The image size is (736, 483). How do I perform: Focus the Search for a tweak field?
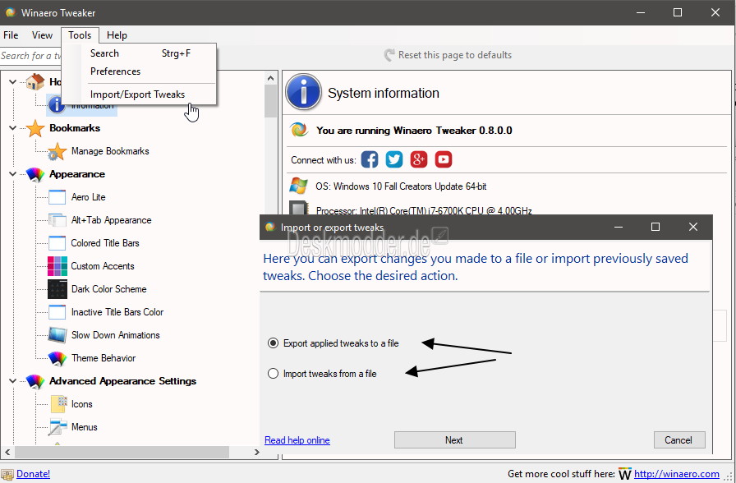pyautogui.click(x=30, y=56)
